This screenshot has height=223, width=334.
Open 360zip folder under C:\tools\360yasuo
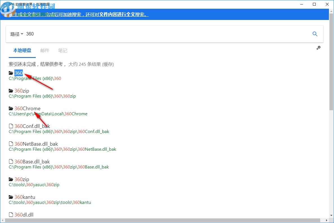[22, 179]
